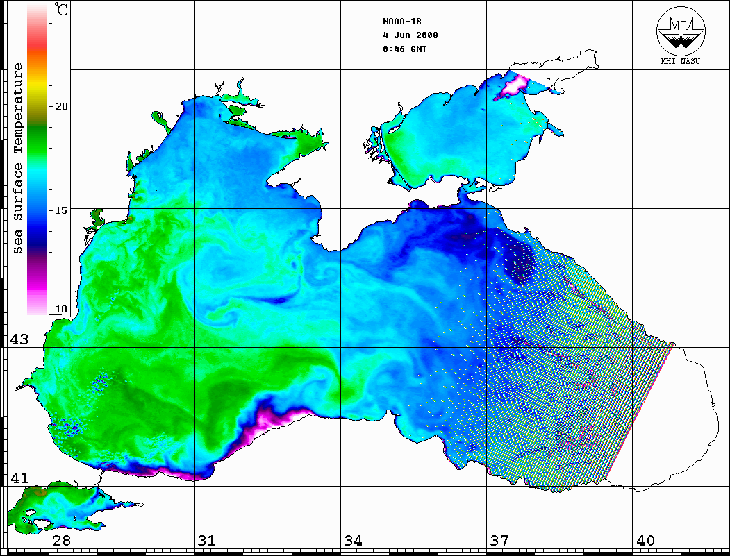The image size is (730, 556).
Task: Click the °C unit label
Action: pyautogui.click(x=60, y=9)
